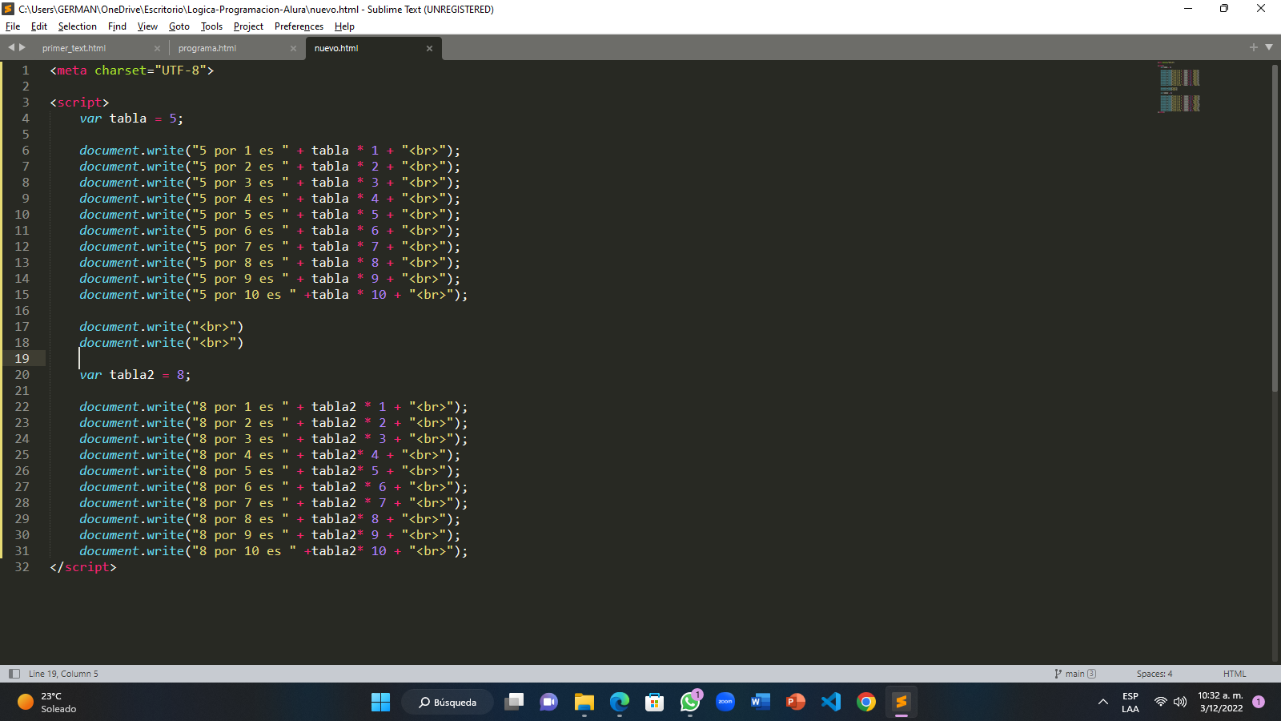Toggle the sidebar from status bar icon

[x=14, y=674]
